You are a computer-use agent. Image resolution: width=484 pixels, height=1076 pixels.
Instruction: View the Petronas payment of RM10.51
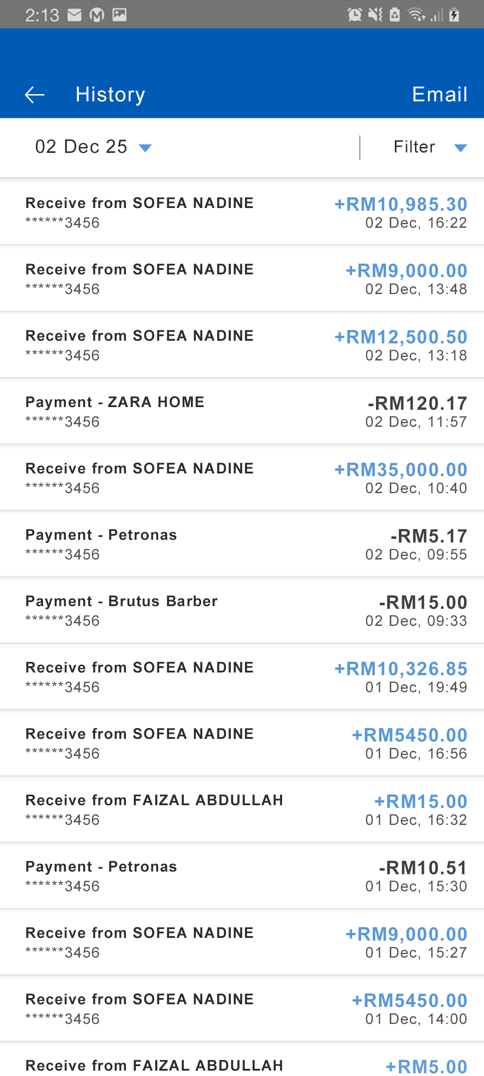(x=242, y=876)
